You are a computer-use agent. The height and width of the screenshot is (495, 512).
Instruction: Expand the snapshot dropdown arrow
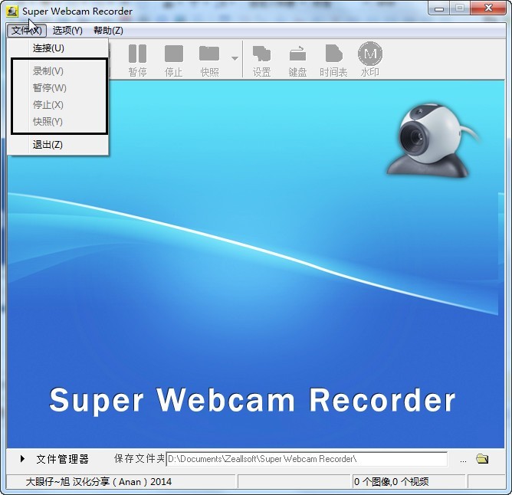pos(235,58)
